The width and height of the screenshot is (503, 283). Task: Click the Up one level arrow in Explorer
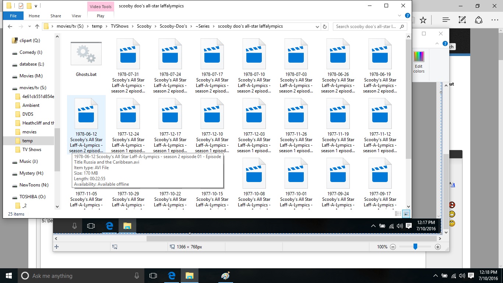[x=37, y=27]
